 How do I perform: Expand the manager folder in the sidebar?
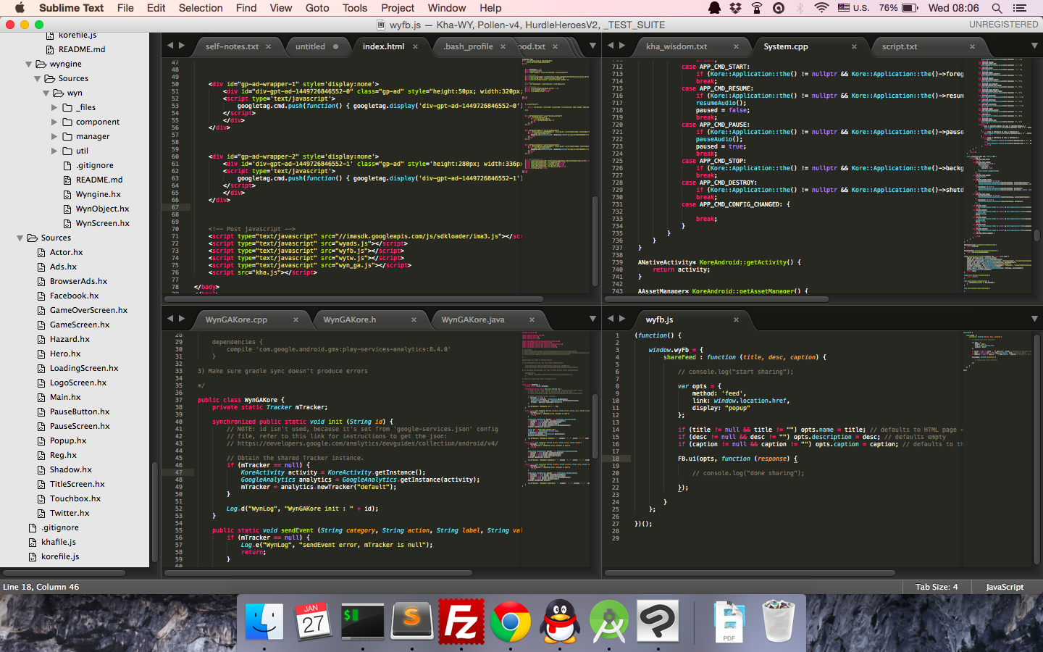pos(54,136)
